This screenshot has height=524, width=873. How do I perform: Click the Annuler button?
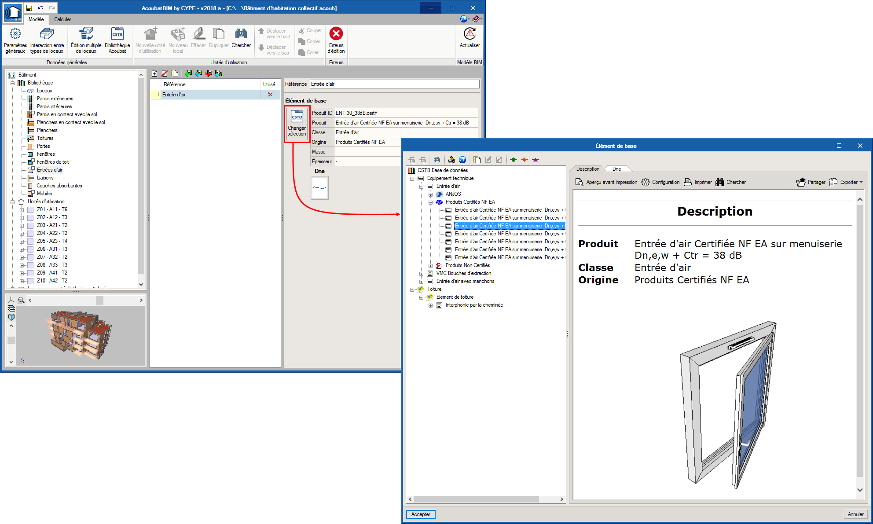855,514
